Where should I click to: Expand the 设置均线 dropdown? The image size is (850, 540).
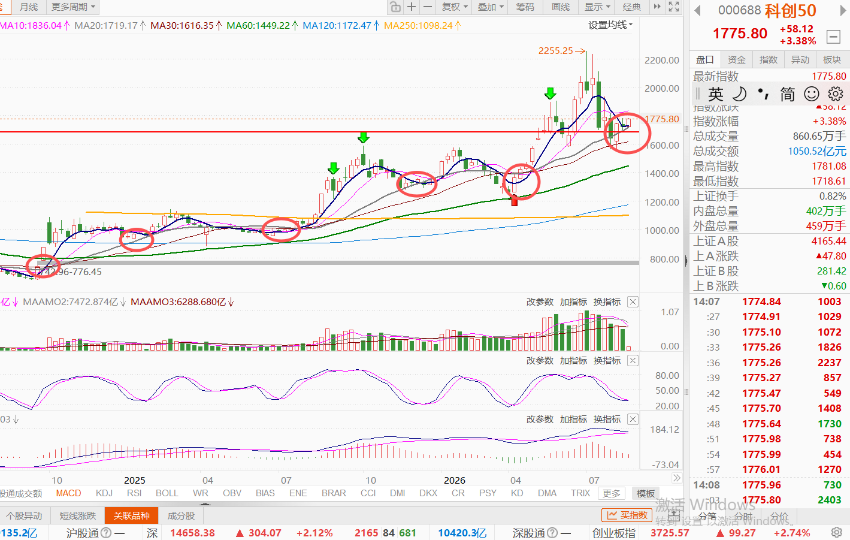pos(610,25)
